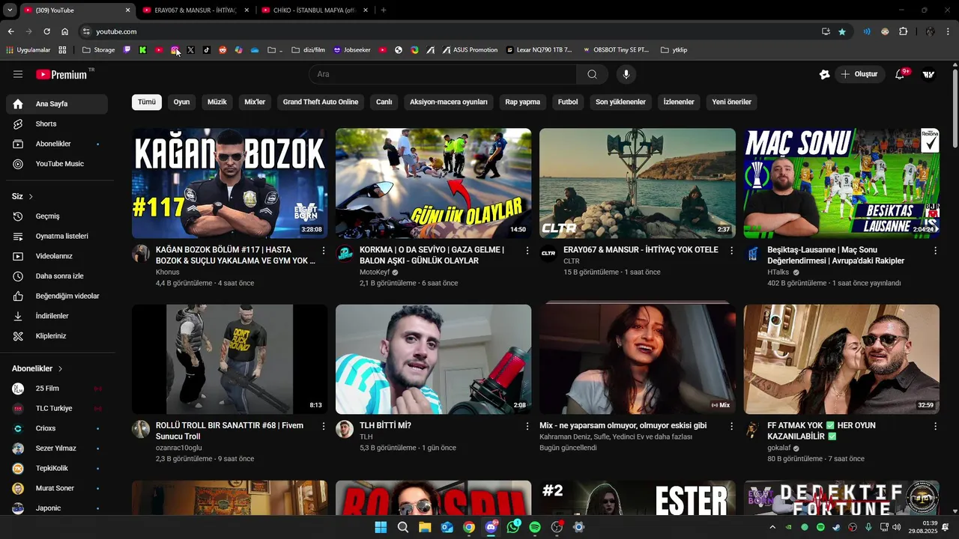This screenshot has height=539, width=959.
Task: Open the notifications bell
Action: [x=901, y=74]
